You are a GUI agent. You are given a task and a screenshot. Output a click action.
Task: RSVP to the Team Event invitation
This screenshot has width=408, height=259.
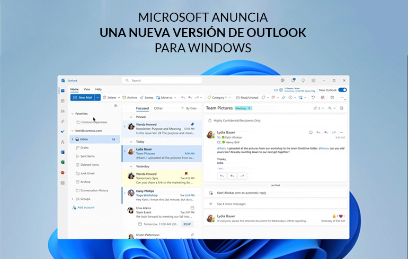[187, 224]
